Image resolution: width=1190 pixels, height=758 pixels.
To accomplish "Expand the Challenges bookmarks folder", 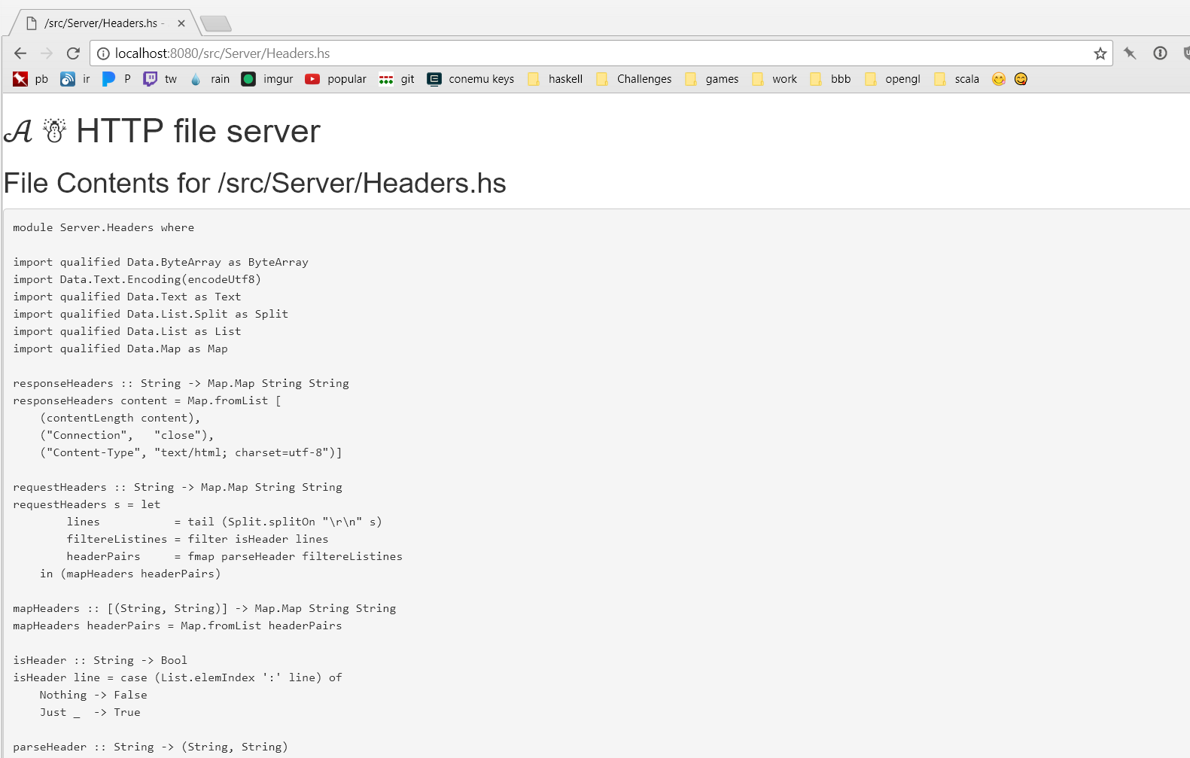I will point(634,79).
